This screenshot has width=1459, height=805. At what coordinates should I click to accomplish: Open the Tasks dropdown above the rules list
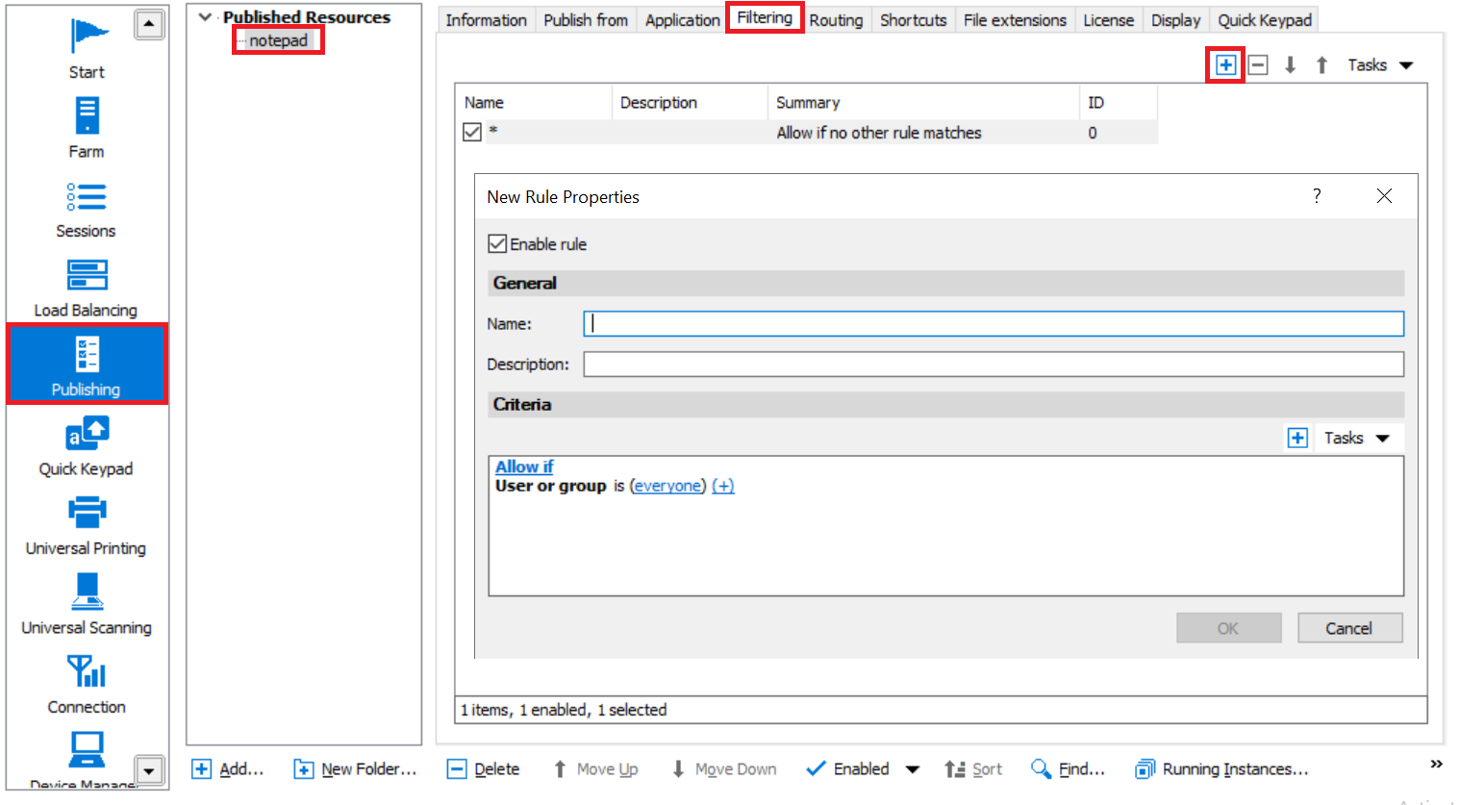pos(1379,65)
